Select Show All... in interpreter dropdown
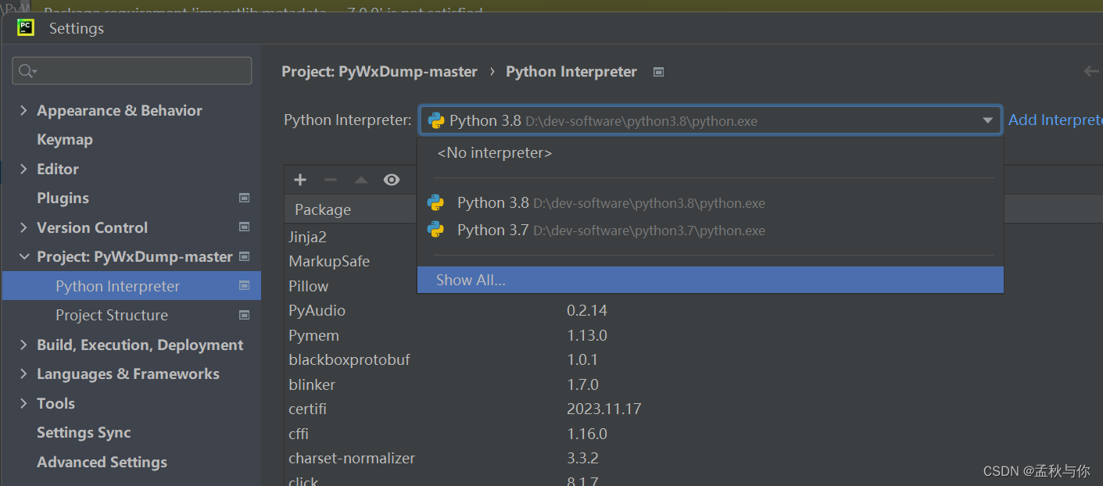This screenshot has height=486, width=1103. coord(710,280)
